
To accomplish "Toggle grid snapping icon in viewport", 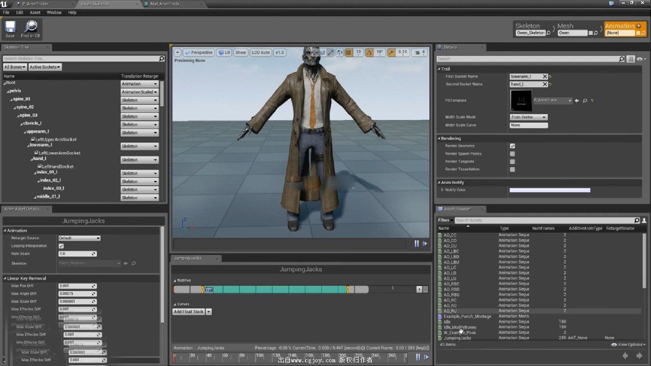I will tap(348, 52).
